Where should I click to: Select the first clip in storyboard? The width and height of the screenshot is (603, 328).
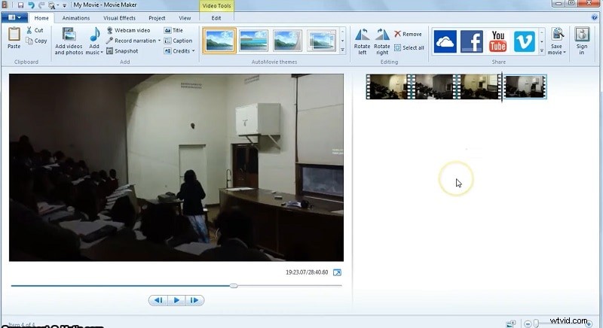(387, 87)
